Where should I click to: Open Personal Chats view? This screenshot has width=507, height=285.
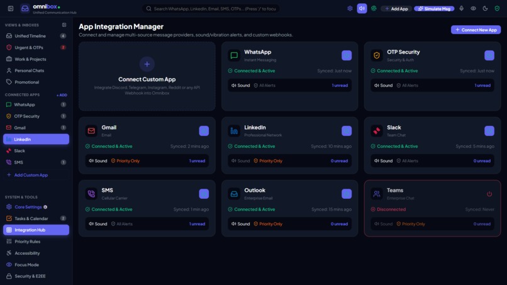coord(36,70)
